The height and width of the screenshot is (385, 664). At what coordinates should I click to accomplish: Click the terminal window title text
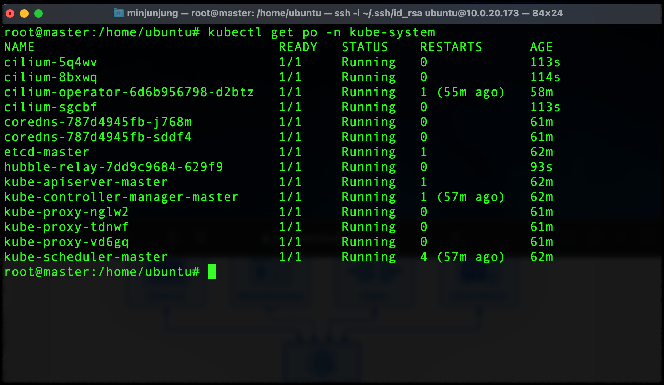pyautogui.click(x=345, y=13)
